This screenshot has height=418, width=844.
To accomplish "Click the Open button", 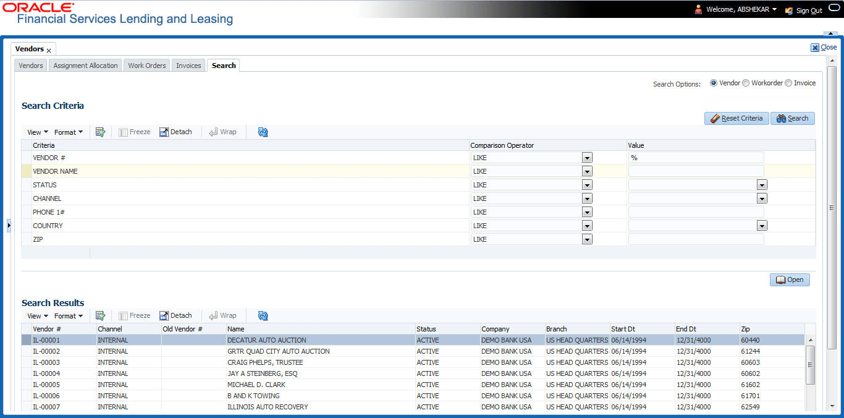I will pyautogui.click(x=789, y=279).
